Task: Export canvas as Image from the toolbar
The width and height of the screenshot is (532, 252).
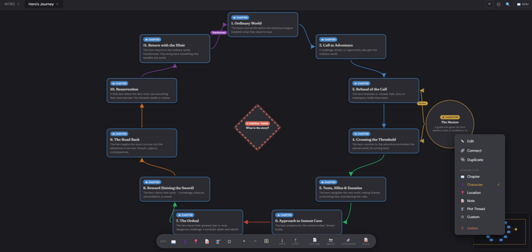Action: 331,241
